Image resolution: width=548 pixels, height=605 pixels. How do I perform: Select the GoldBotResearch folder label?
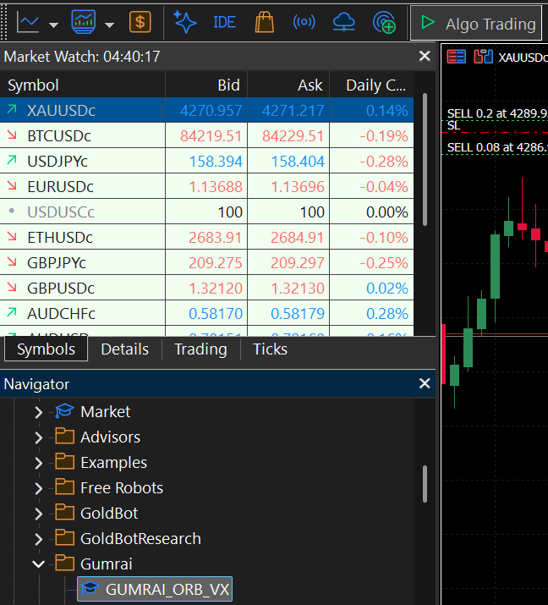[140, 539]
